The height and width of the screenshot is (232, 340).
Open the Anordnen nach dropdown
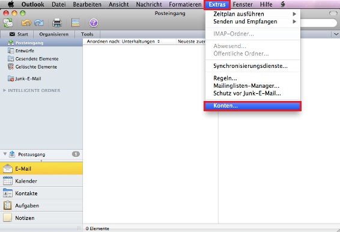[123, 41]
